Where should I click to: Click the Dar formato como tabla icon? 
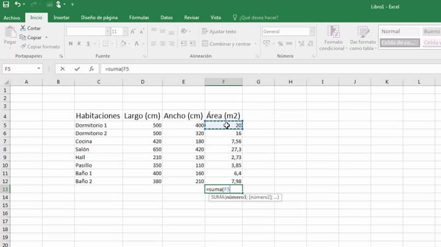point(363,32)
